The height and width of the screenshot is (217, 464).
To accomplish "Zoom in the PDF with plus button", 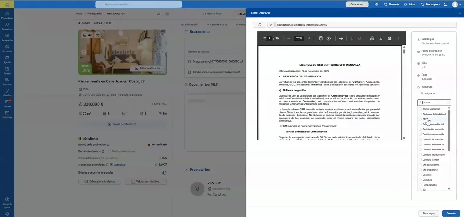I will click(309, 38).
